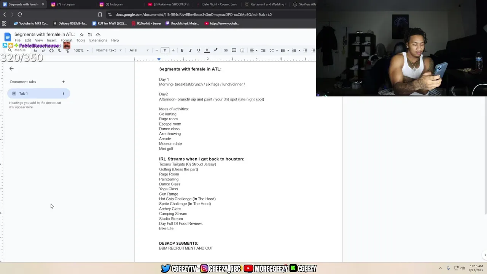Open Tab 1 options three-dot menu

point(63,94)
